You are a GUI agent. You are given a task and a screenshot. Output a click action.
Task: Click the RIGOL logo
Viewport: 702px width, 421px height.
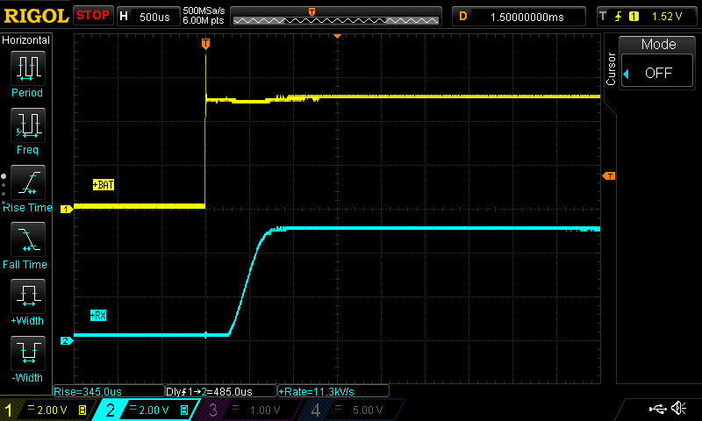click(36, 16)
